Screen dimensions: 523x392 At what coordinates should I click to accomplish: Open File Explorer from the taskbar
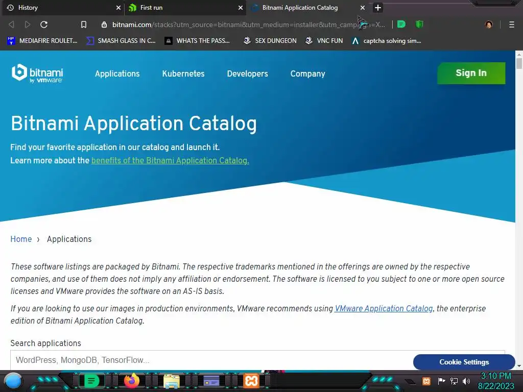pyautogui.click(x=172, y=381)
